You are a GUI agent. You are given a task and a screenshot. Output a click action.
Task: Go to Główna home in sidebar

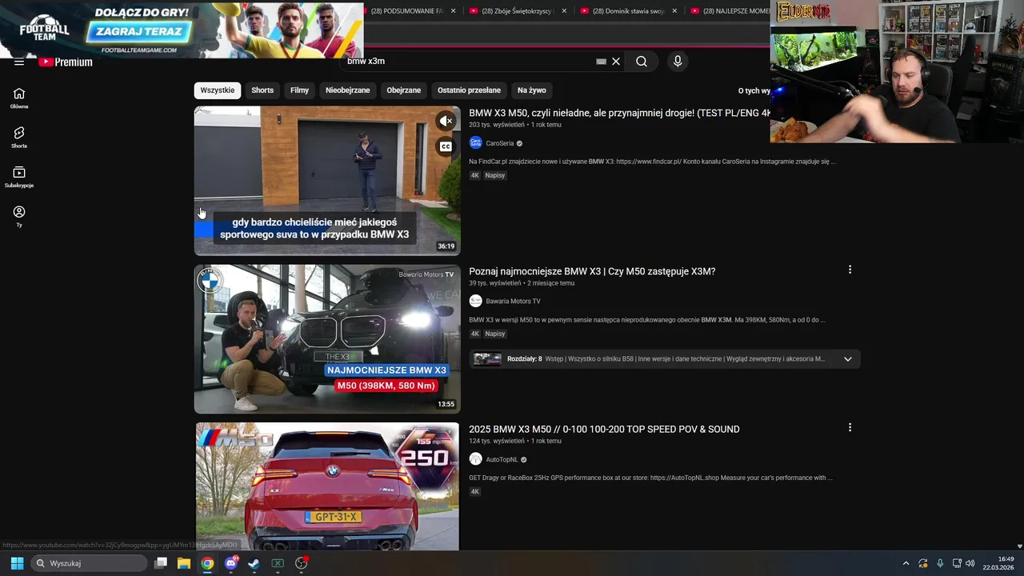pos(19,98)
